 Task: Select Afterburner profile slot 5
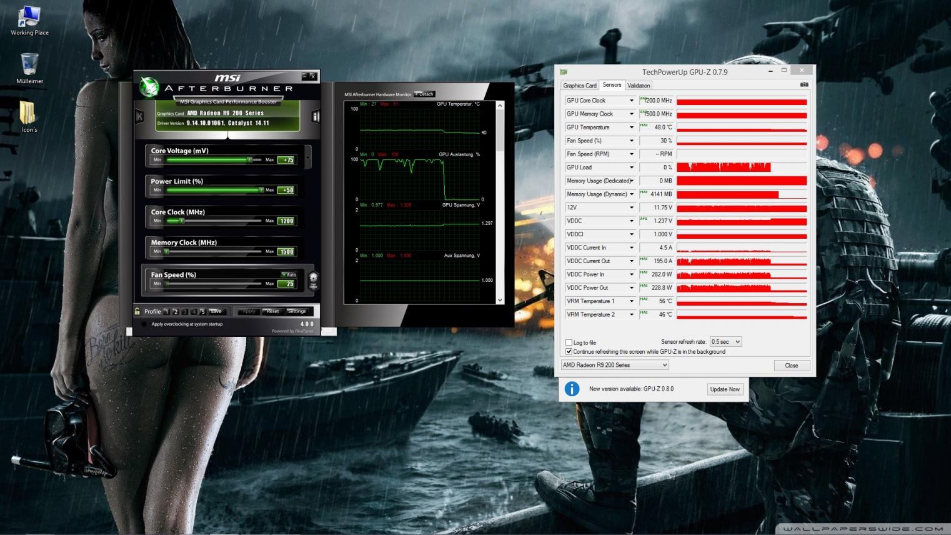(x=202, y=311)
